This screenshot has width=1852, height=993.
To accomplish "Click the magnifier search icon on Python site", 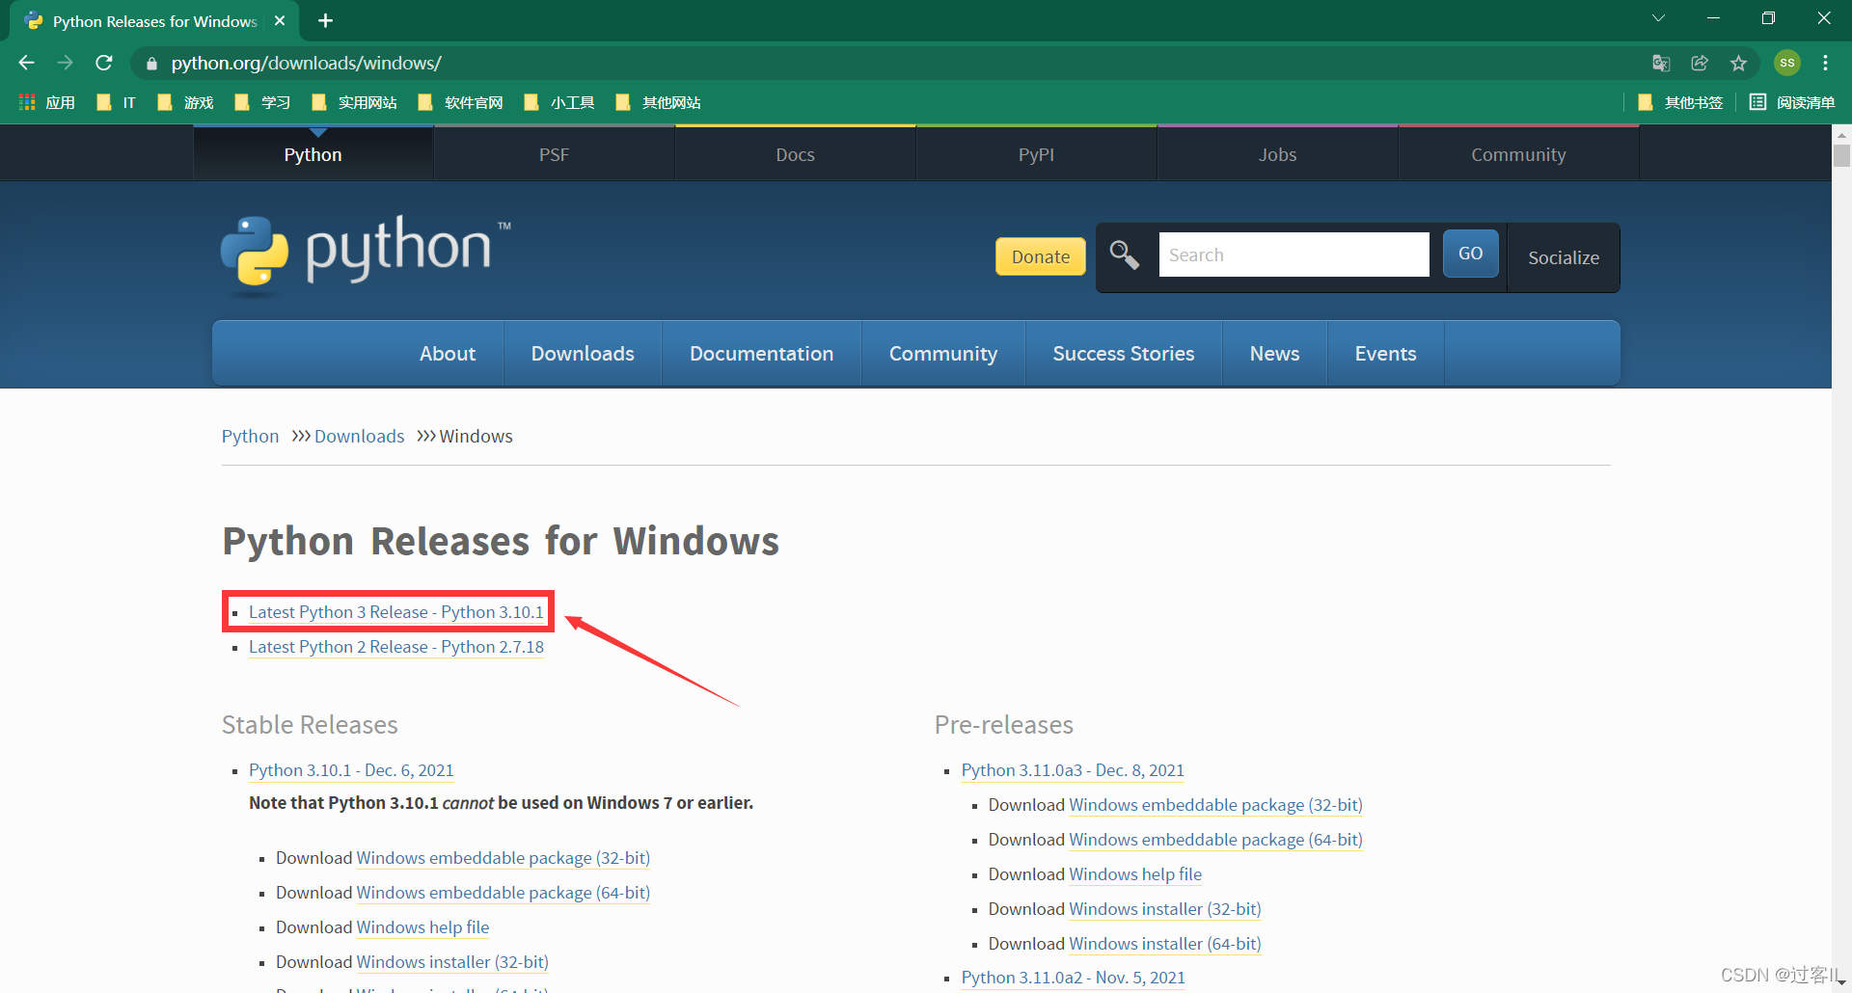I will [1124, 255].
